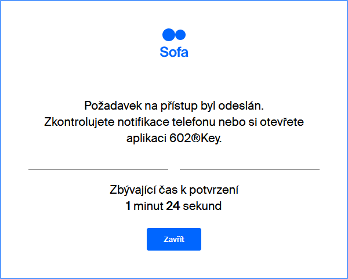
Task: Click the "aplikaci 602®Key" text line
Action: (x=174, y=139)
